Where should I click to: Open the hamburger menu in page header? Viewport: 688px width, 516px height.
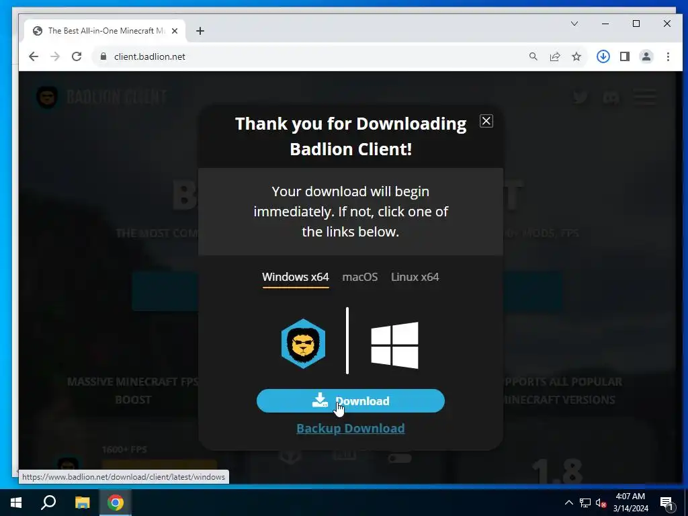[645, 97]
